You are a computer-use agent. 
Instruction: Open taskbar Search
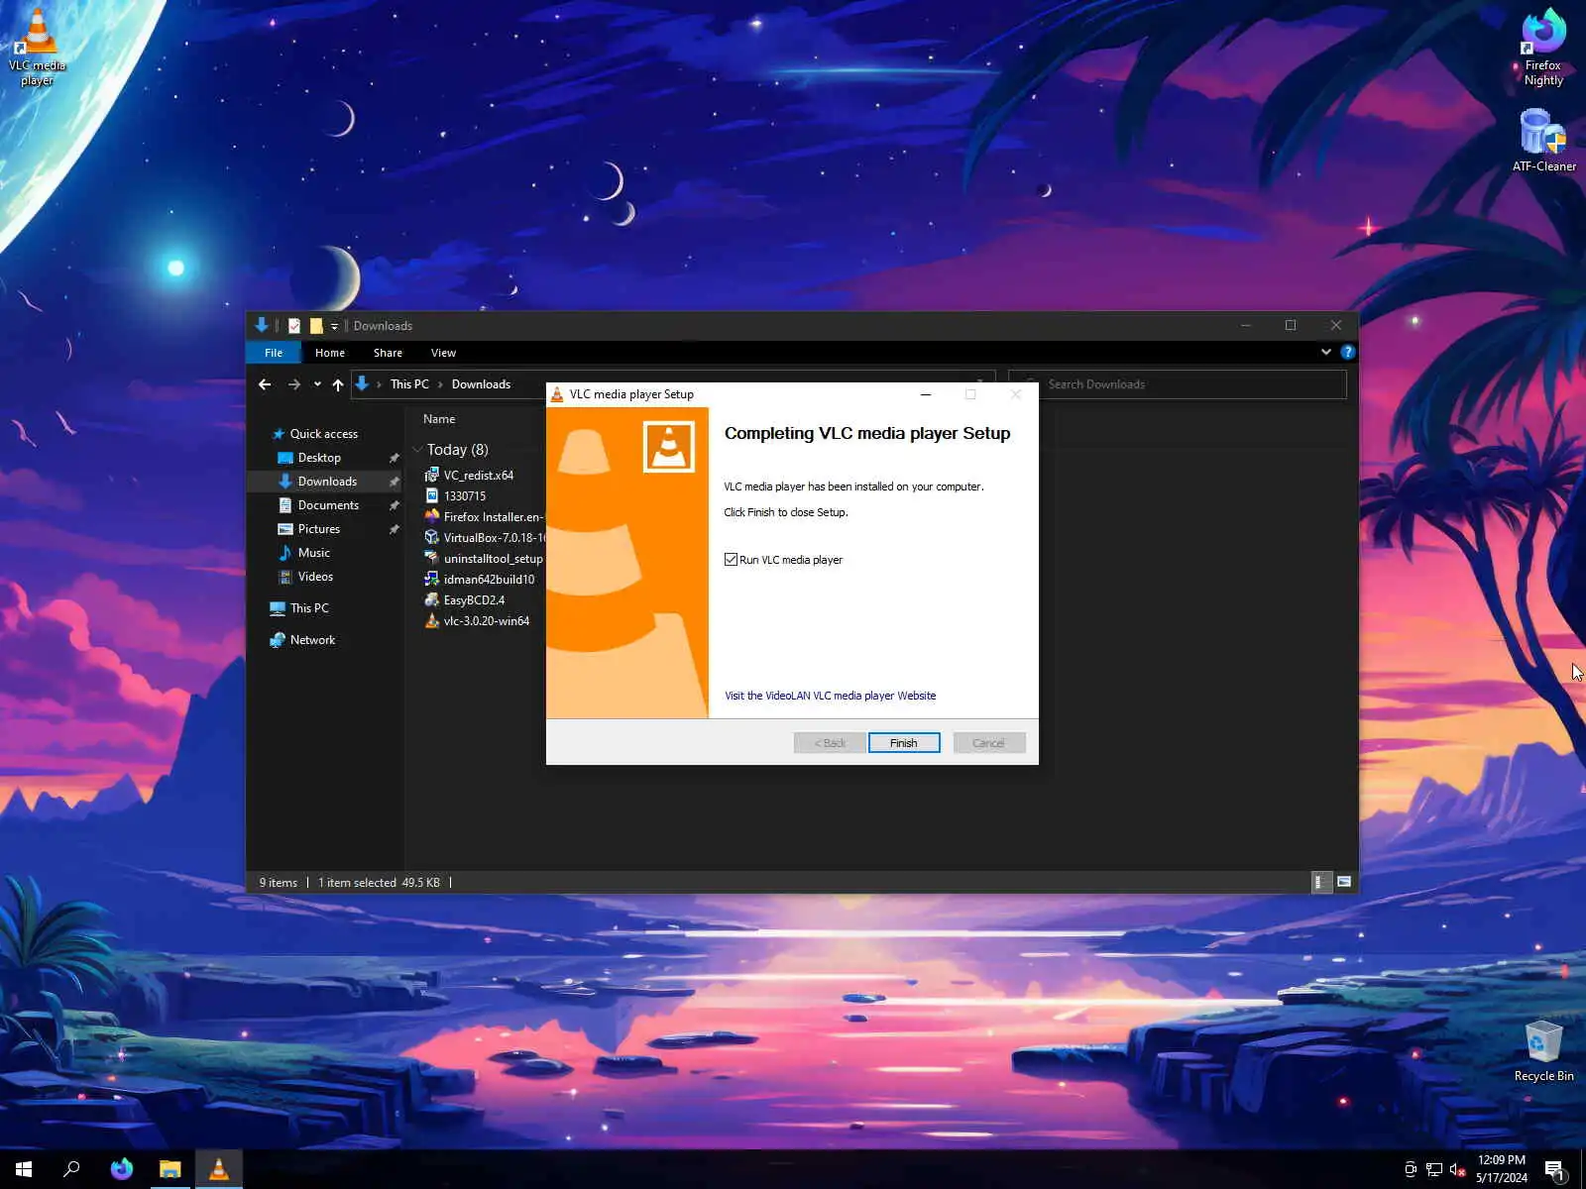click(x=71, y=1169)
